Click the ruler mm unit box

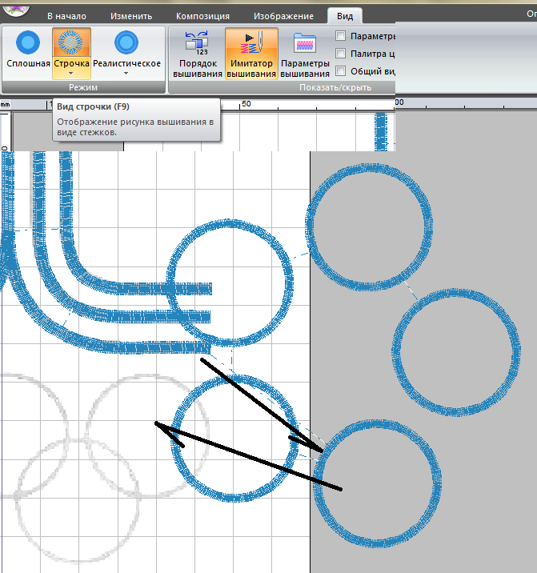click(x=5, y=105)
